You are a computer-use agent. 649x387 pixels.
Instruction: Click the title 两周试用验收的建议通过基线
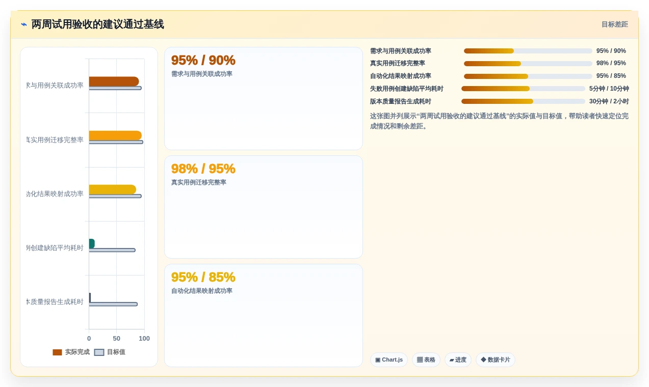click(97, 24)
